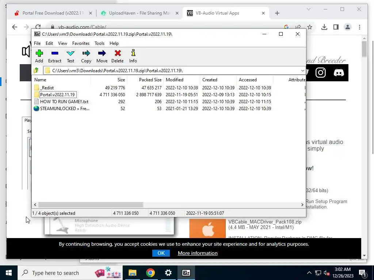This screenshot has height=280, width=374.
Task: Open Chrome from the taskbar
Action: [x=150, y=273]
